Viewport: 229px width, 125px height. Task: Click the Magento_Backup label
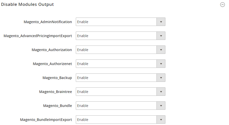[57, 78]
